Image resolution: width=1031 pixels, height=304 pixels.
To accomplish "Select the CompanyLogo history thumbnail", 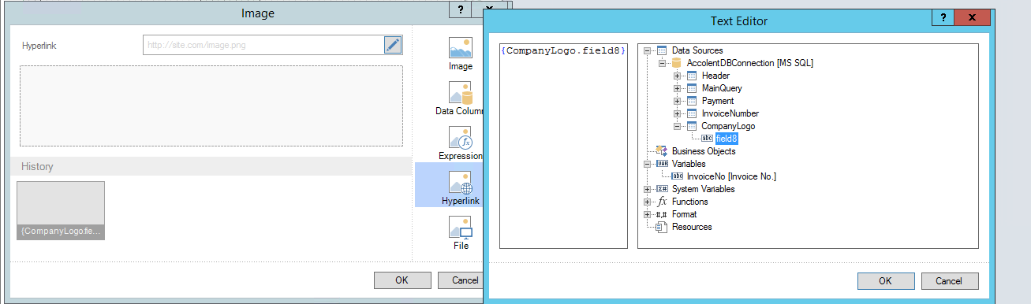I will 61,210.
